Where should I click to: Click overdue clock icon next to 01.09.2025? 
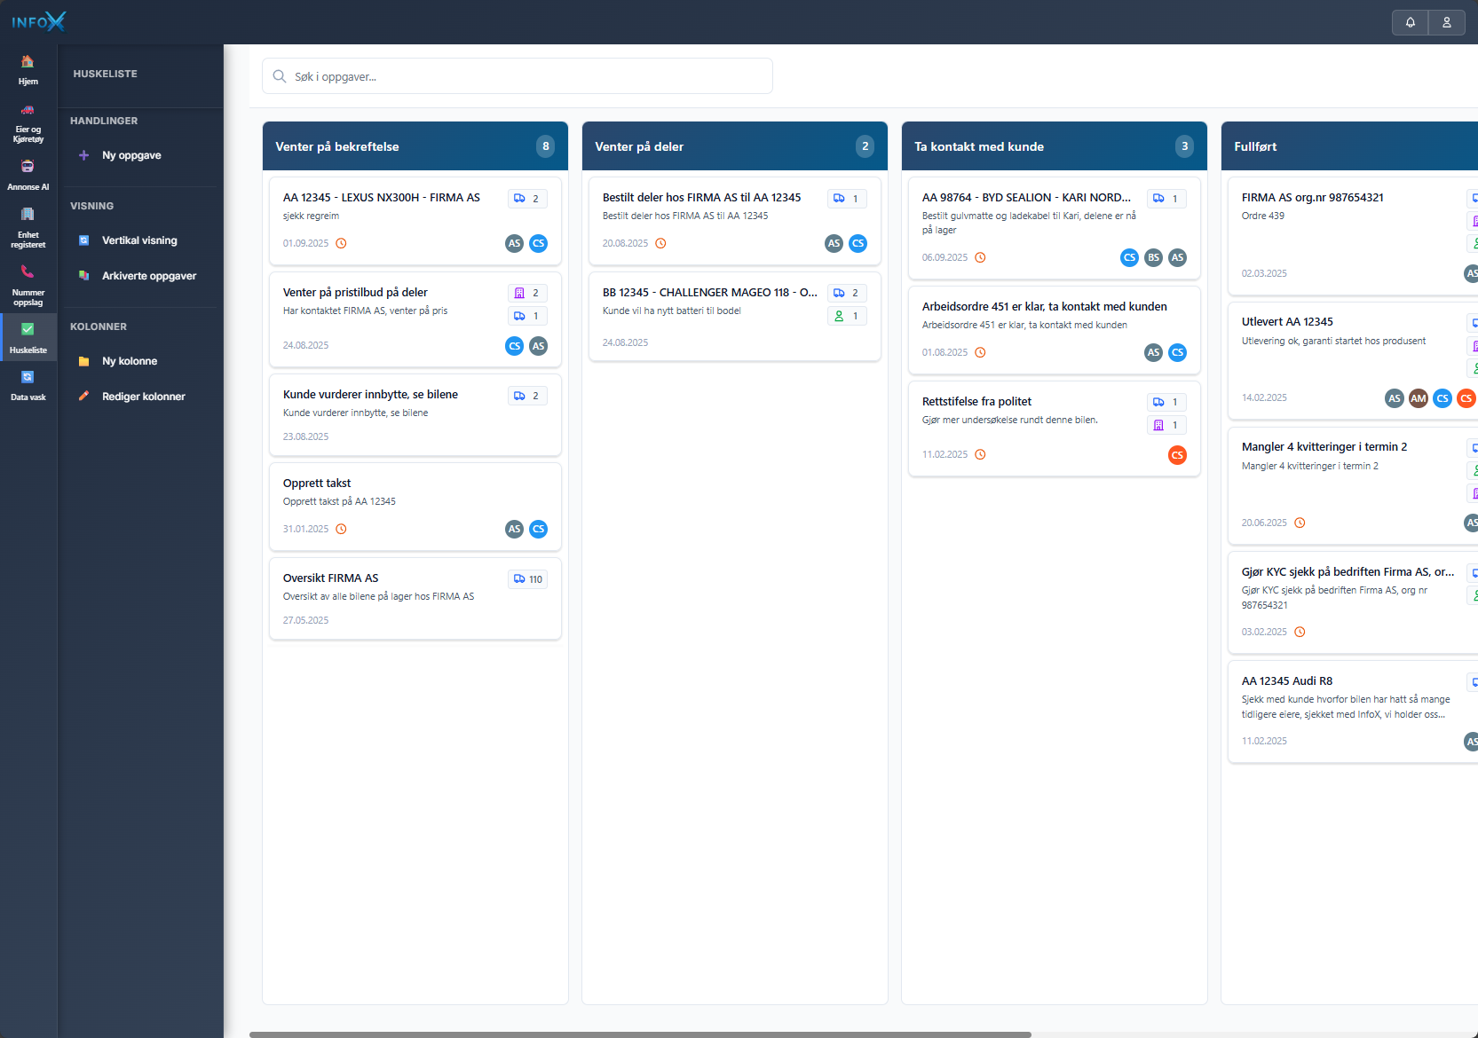(341, 243)
